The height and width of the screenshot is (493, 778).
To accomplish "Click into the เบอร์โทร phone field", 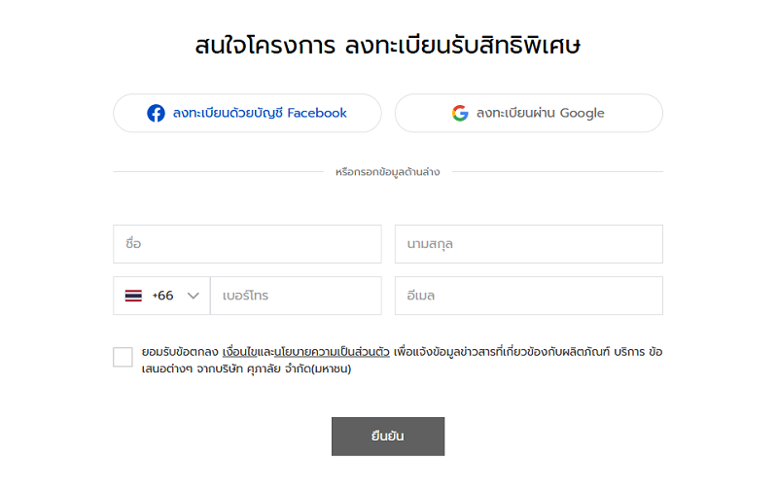I will pyautogui.click(x=296, y=296).
